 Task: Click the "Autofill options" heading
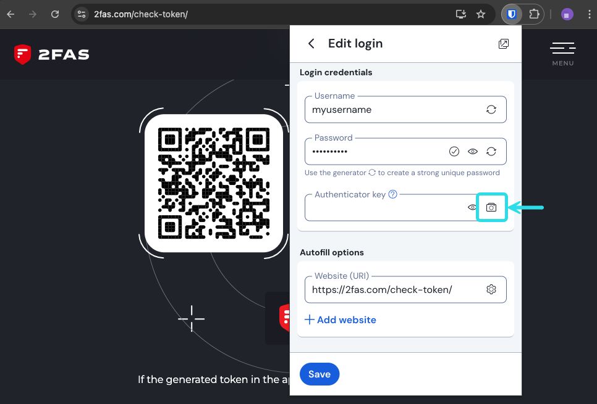coord(332,252)
